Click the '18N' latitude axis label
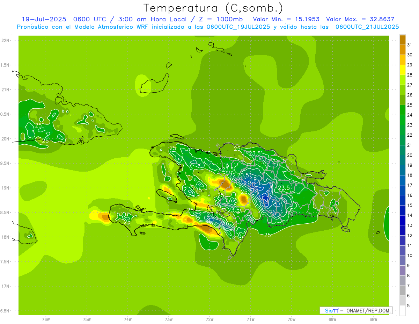 [x=6, y=237]
